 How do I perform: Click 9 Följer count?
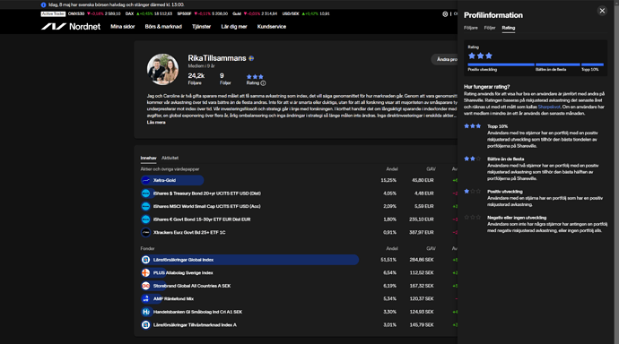click(x=225, y=79)
